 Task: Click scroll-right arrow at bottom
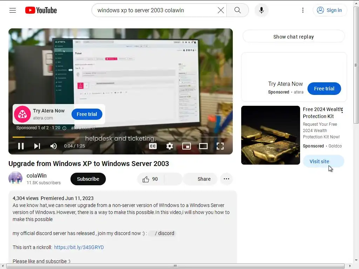click(x=350, y=266)
